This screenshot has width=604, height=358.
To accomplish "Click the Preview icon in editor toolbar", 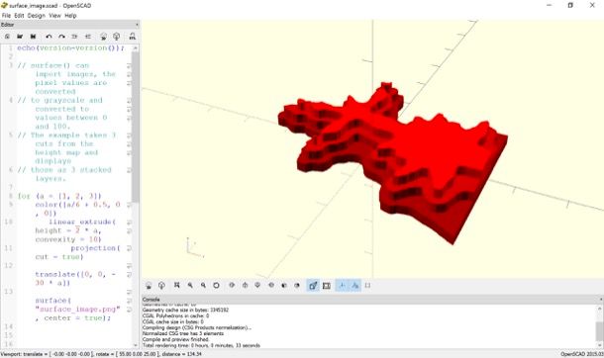I will click(103, 37).
